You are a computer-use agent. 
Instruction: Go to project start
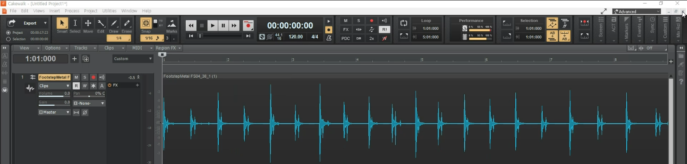[191, 36]
